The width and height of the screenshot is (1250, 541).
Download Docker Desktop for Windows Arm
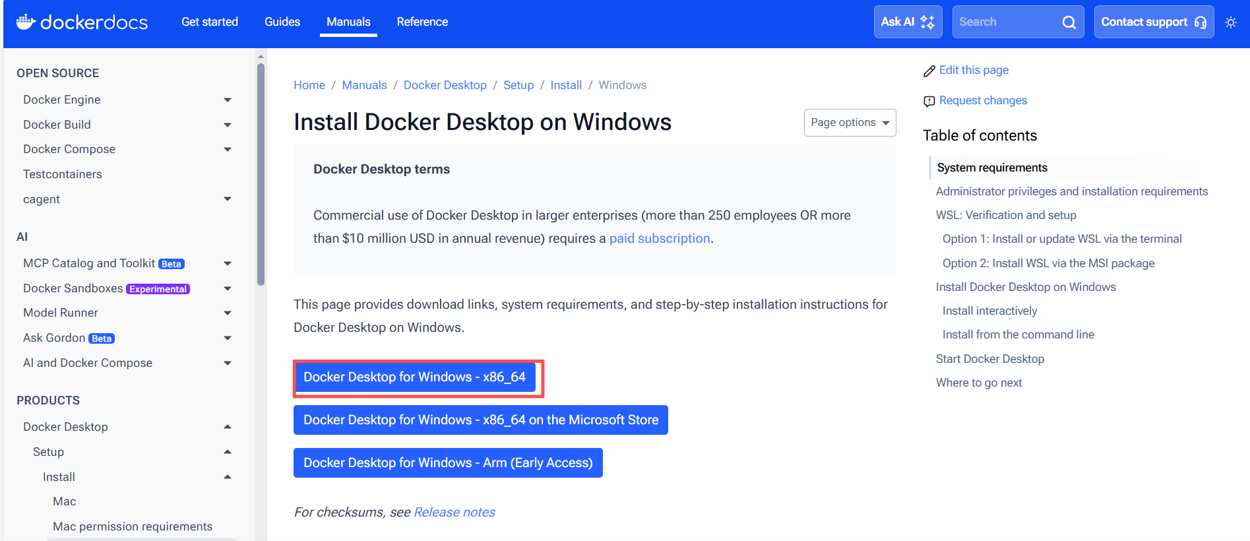pyautogui.click(x=448, y=462)
